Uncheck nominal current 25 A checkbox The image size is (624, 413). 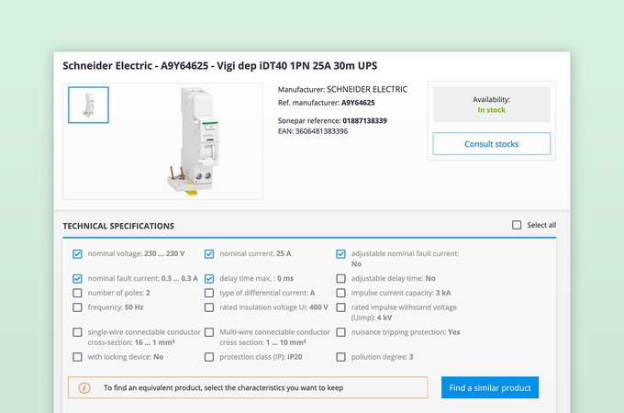209,254
